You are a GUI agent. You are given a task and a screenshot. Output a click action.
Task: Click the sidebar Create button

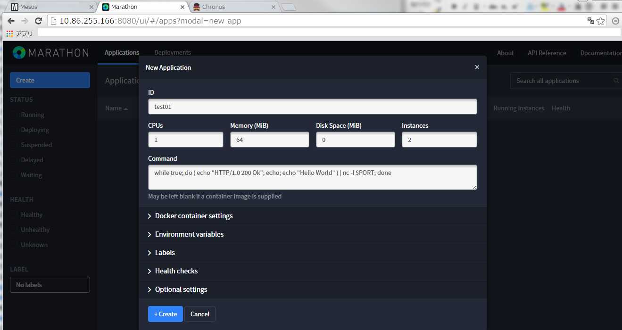(x=50, y=80)
